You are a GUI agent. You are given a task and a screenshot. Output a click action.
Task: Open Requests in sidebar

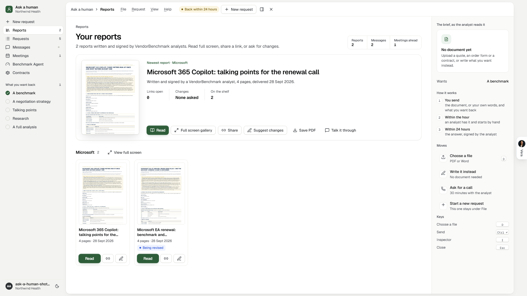[x=33, y=39]
